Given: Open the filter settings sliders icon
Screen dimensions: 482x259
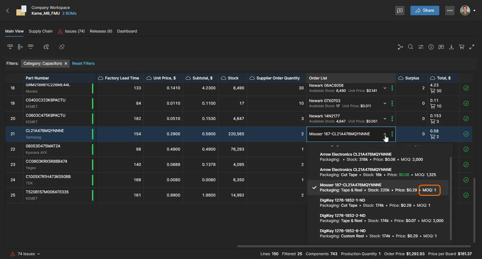Looking at the screenshot, I should 421,47.
